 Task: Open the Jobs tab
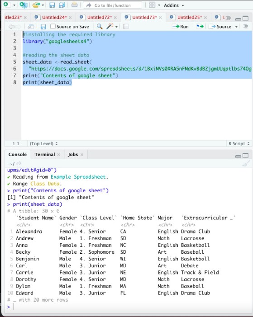tap(73, 155)
